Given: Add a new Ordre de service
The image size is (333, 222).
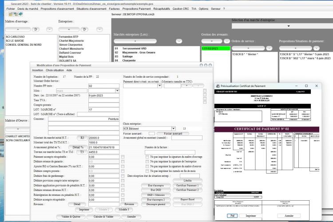Looking at the screenshot, I should point(248,48).
